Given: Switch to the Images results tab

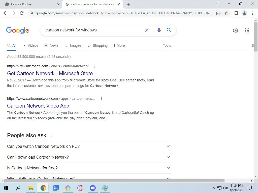Looking at the screenshot, I should 73,45.
